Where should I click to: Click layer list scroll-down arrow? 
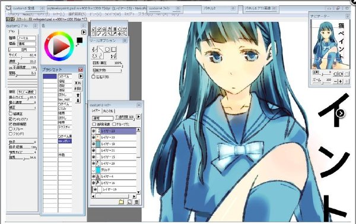point(138,193)
